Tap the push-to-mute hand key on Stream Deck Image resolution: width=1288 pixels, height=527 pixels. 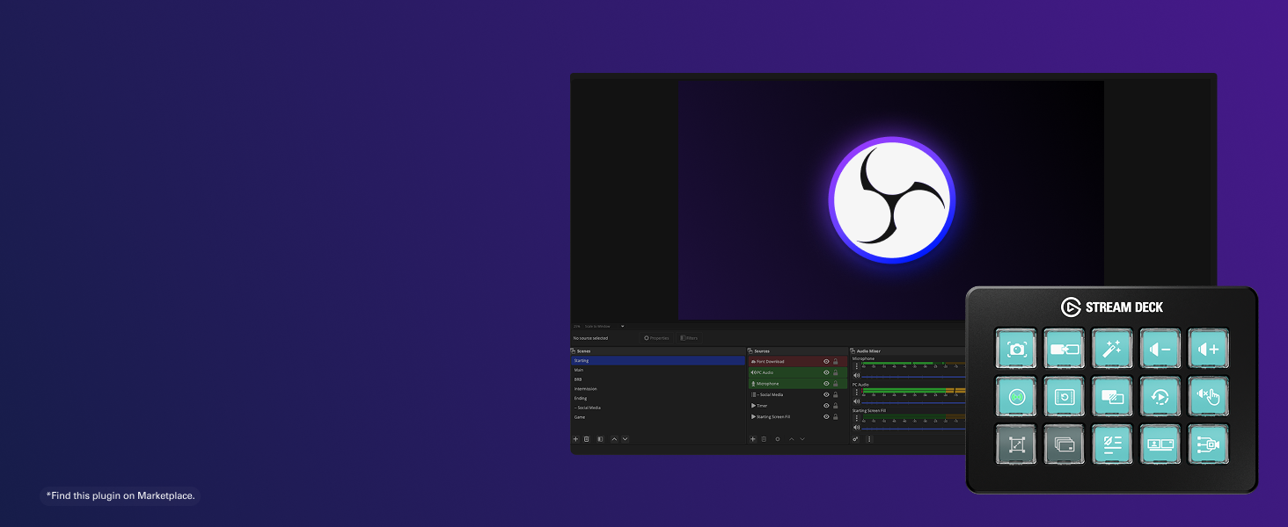coord(1209,397)
